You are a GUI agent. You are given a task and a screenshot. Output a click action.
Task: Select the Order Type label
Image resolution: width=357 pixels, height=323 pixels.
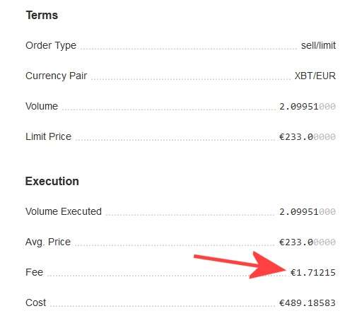pos(51,45)
